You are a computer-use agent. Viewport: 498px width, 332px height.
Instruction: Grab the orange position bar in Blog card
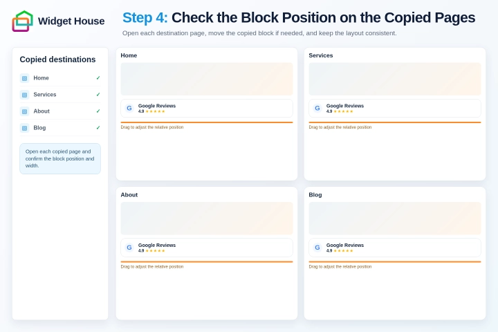pos(395,261)
